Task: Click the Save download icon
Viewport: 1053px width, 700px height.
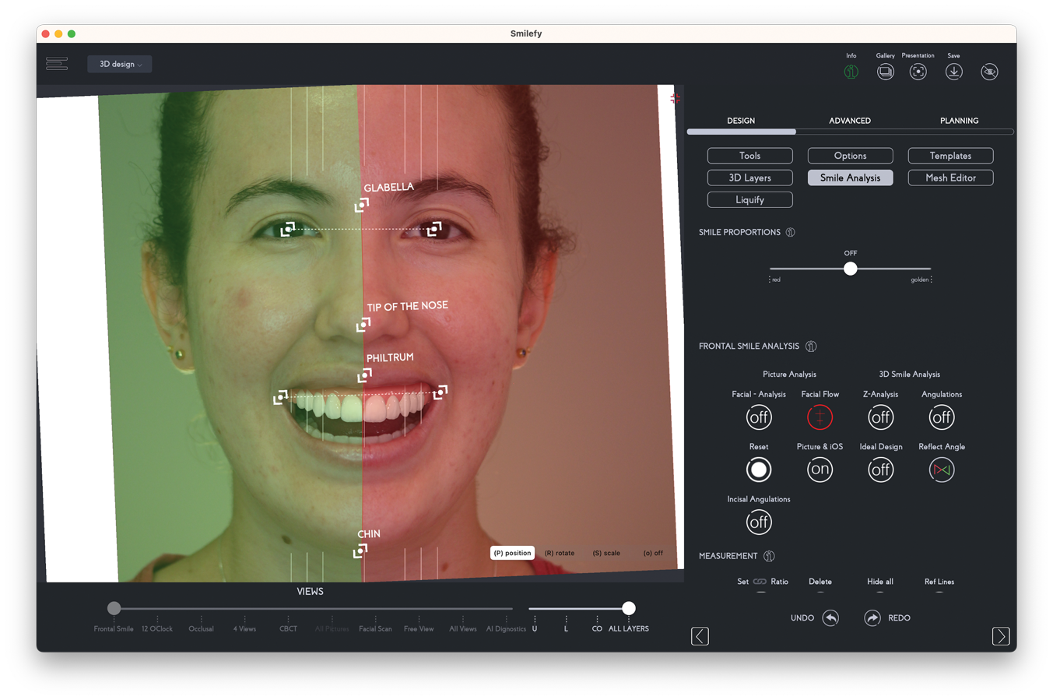Action: tap(953, 72)
